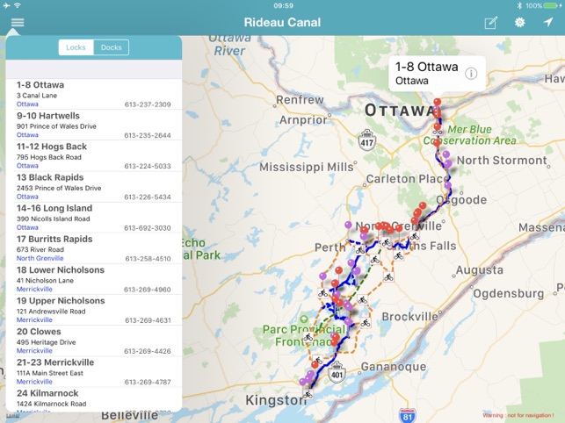Open the hamburger menu
The height and width of the screenshot is (423, 565).
[x=18, y=22]
